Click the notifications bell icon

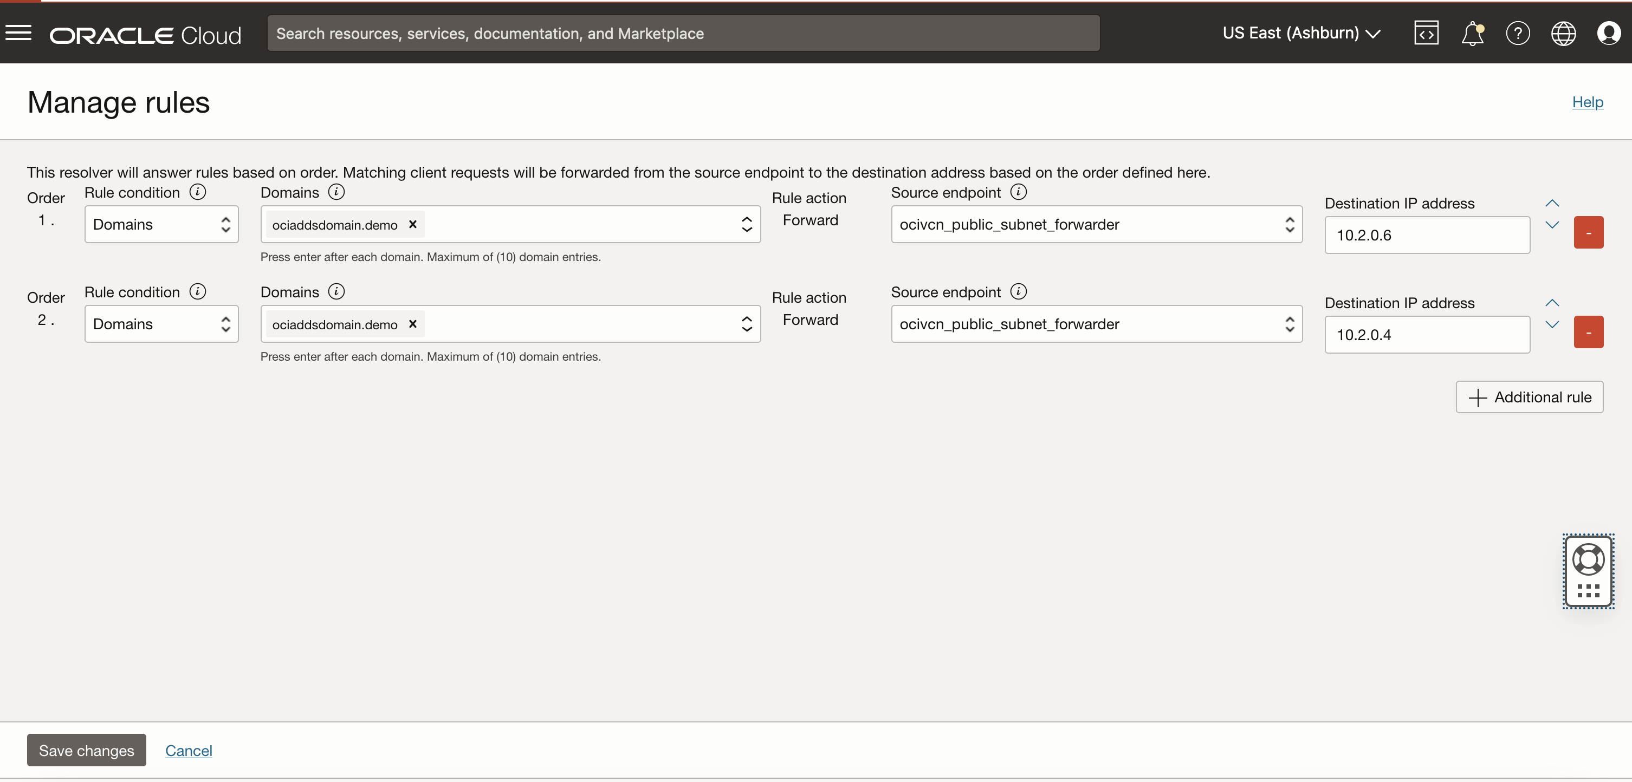[1472, 32]
